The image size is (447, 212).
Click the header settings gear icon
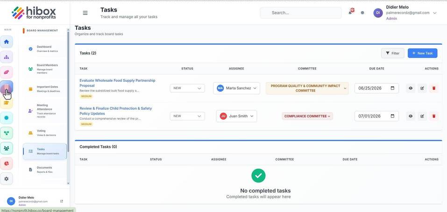pos(362,13)
